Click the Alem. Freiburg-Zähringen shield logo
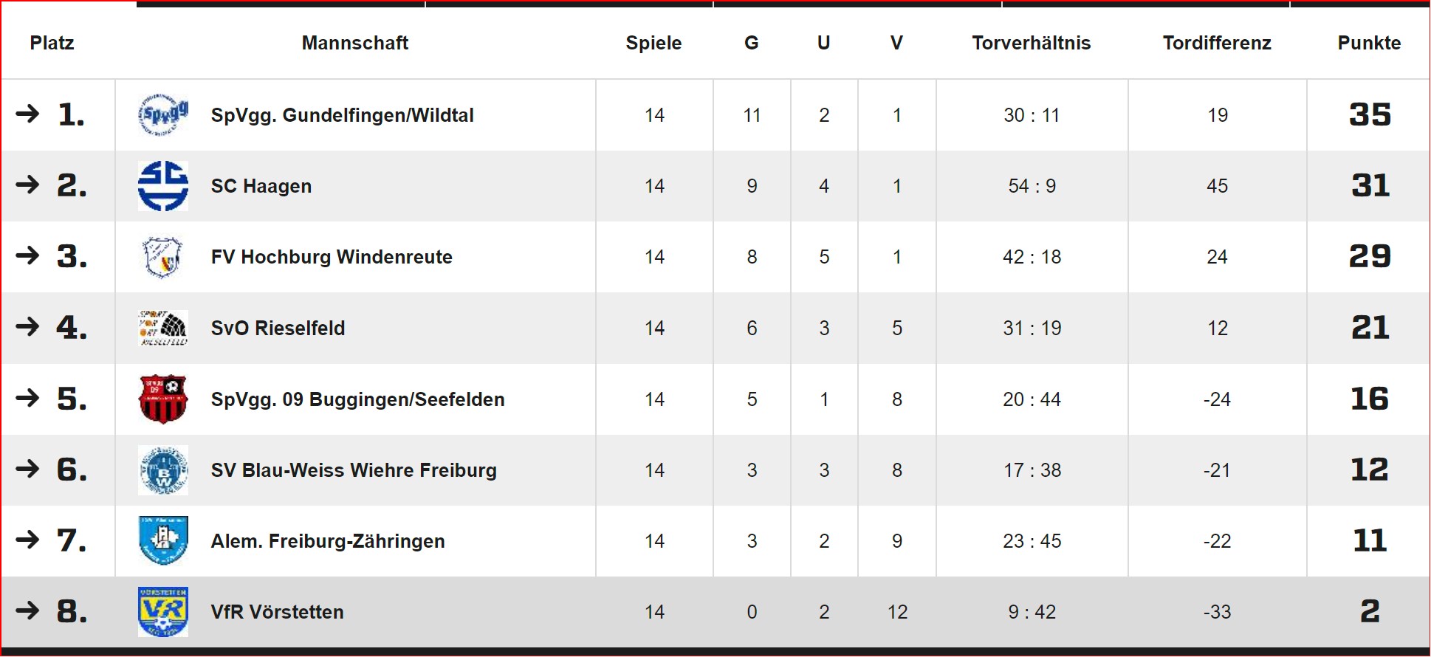This screenshot has width=1431, height=657. point(163,541)
